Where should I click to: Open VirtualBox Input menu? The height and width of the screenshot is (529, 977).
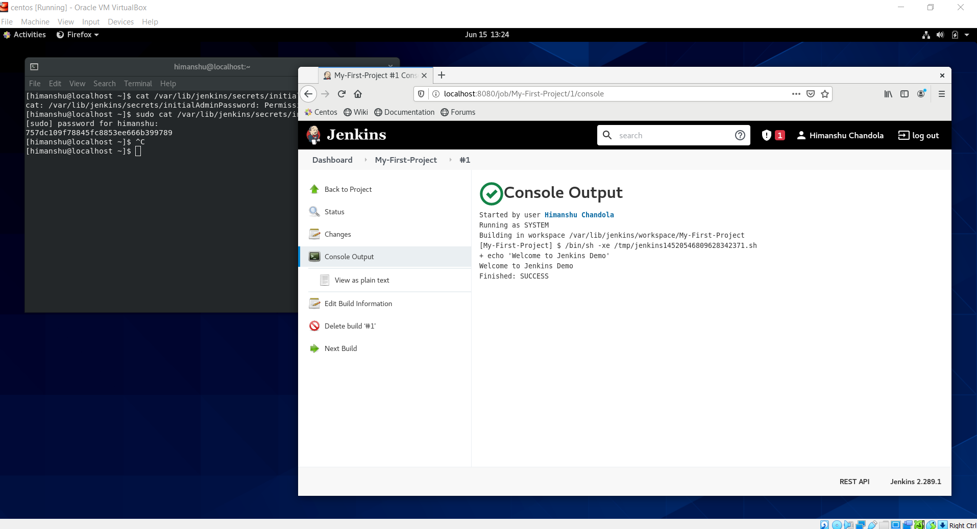(91, 22)
